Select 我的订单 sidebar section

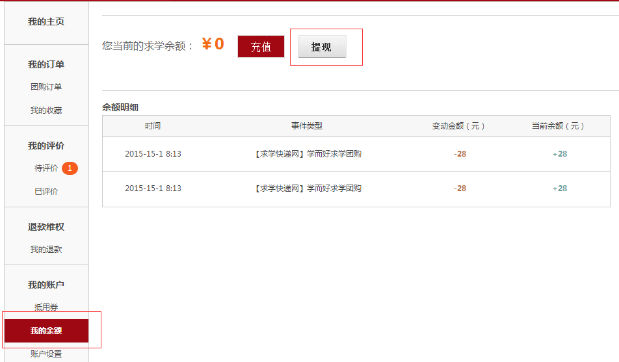[46, 64]
